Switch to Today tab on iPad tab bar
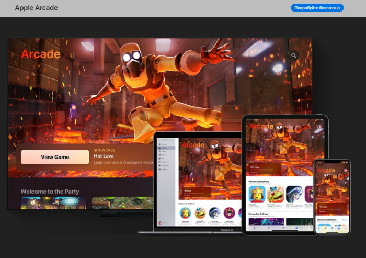The height and width of the screenshot is (258, 366). click(x=257, y=228)
